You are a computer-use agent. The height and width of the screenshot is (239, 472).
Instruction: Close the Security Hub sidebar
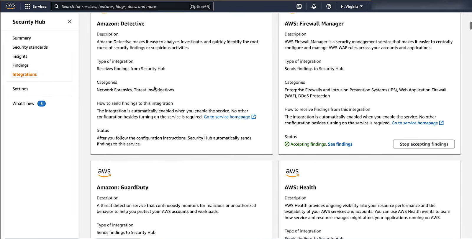[x=70, y=22]
